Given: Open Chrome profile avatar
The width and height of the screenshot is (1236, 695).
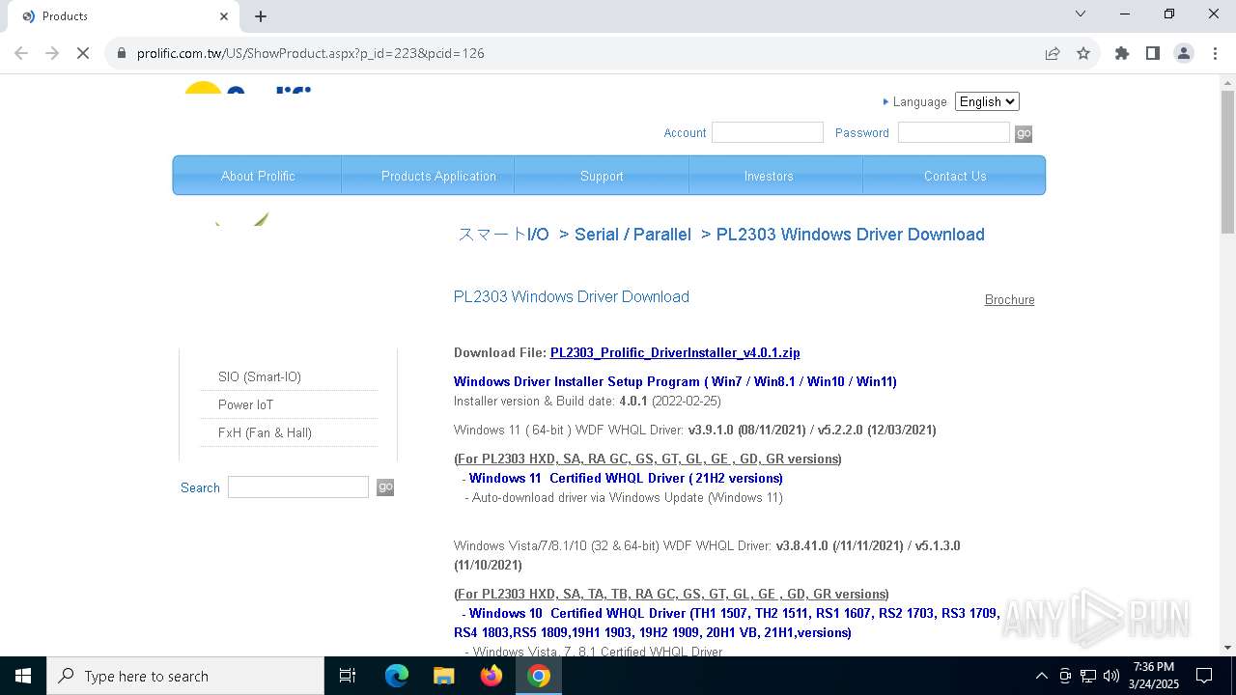Looking at the screenshot, I should click(1184, 53).
